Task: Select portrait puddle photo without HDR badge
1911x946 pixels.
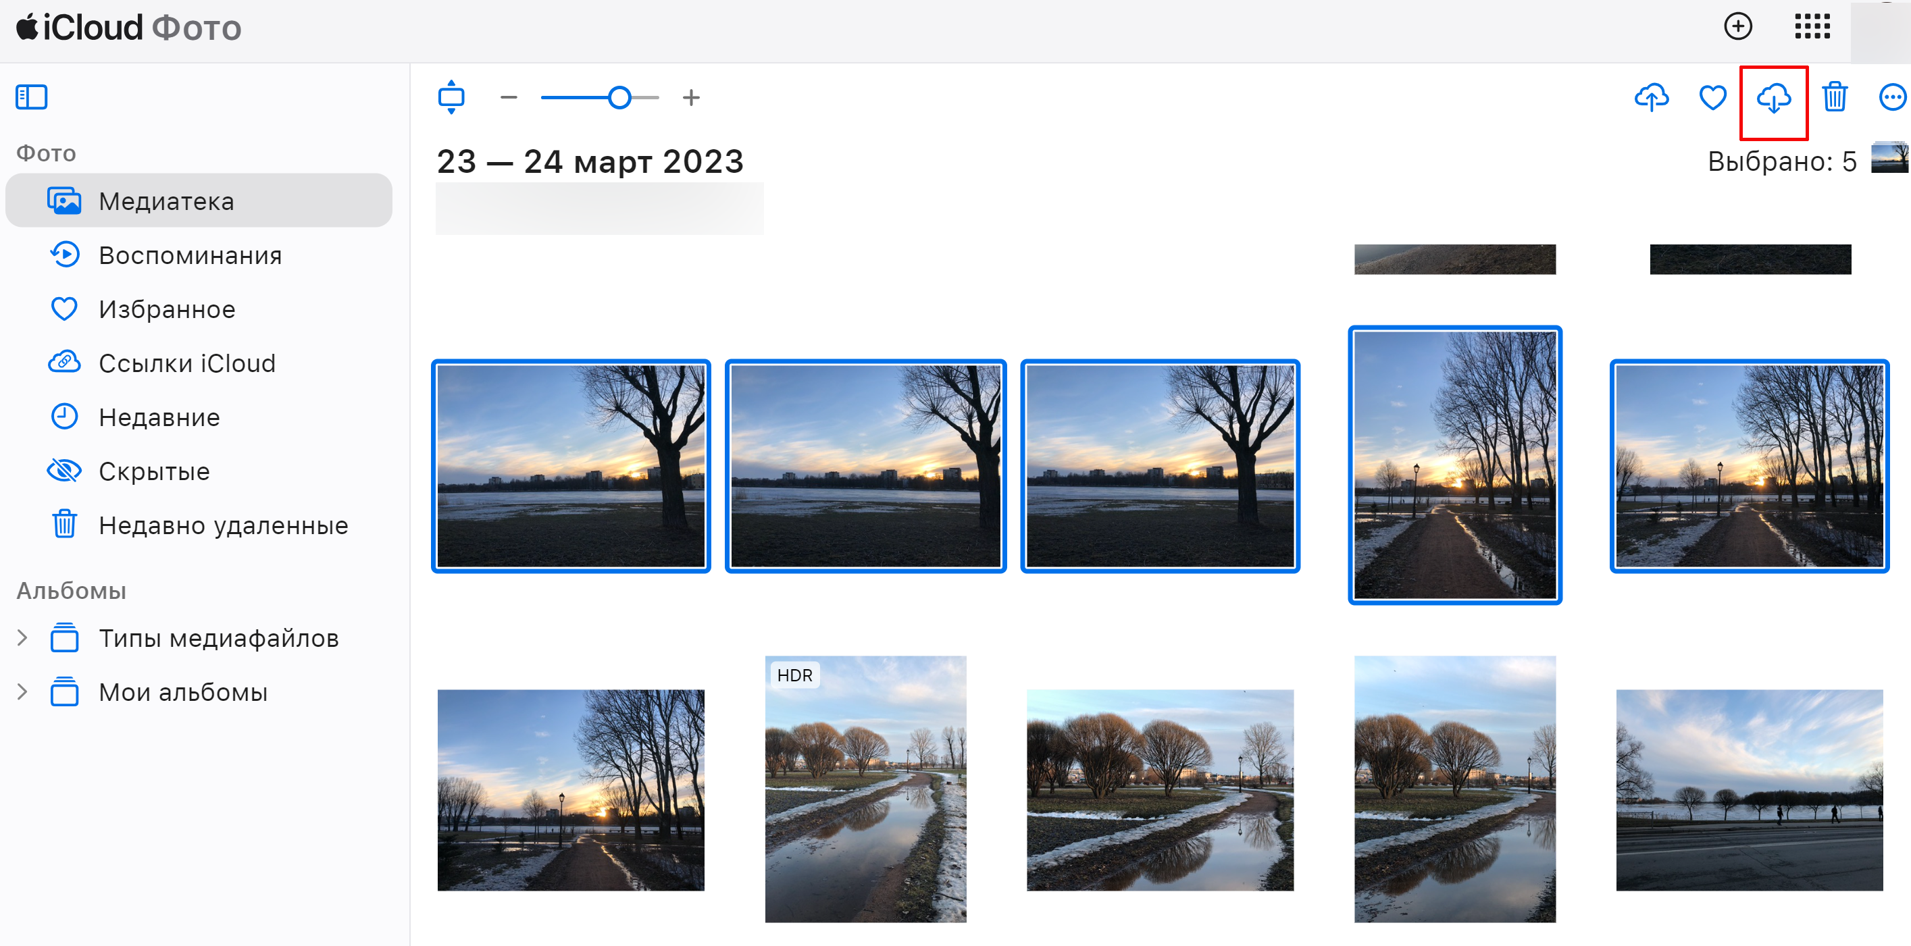Action: coord(1455,789)
